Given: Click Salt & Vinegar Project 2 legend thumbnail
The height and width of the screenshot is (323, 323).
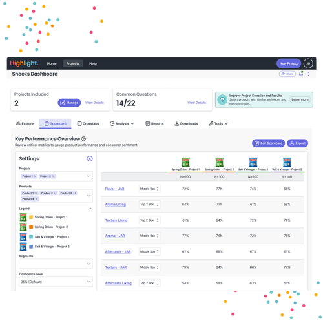Looking at the screenshot, I should point(23,247).
